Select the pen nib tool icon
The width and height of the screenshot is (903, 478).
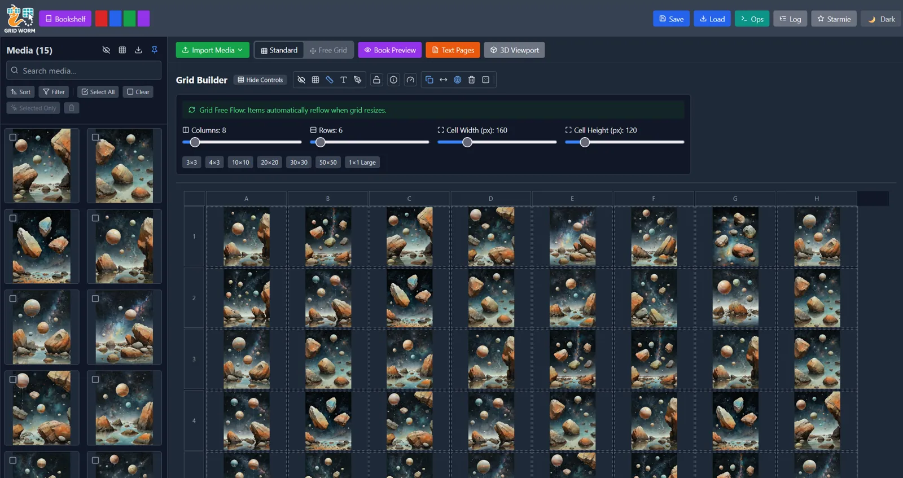click(x=357, y=80)
